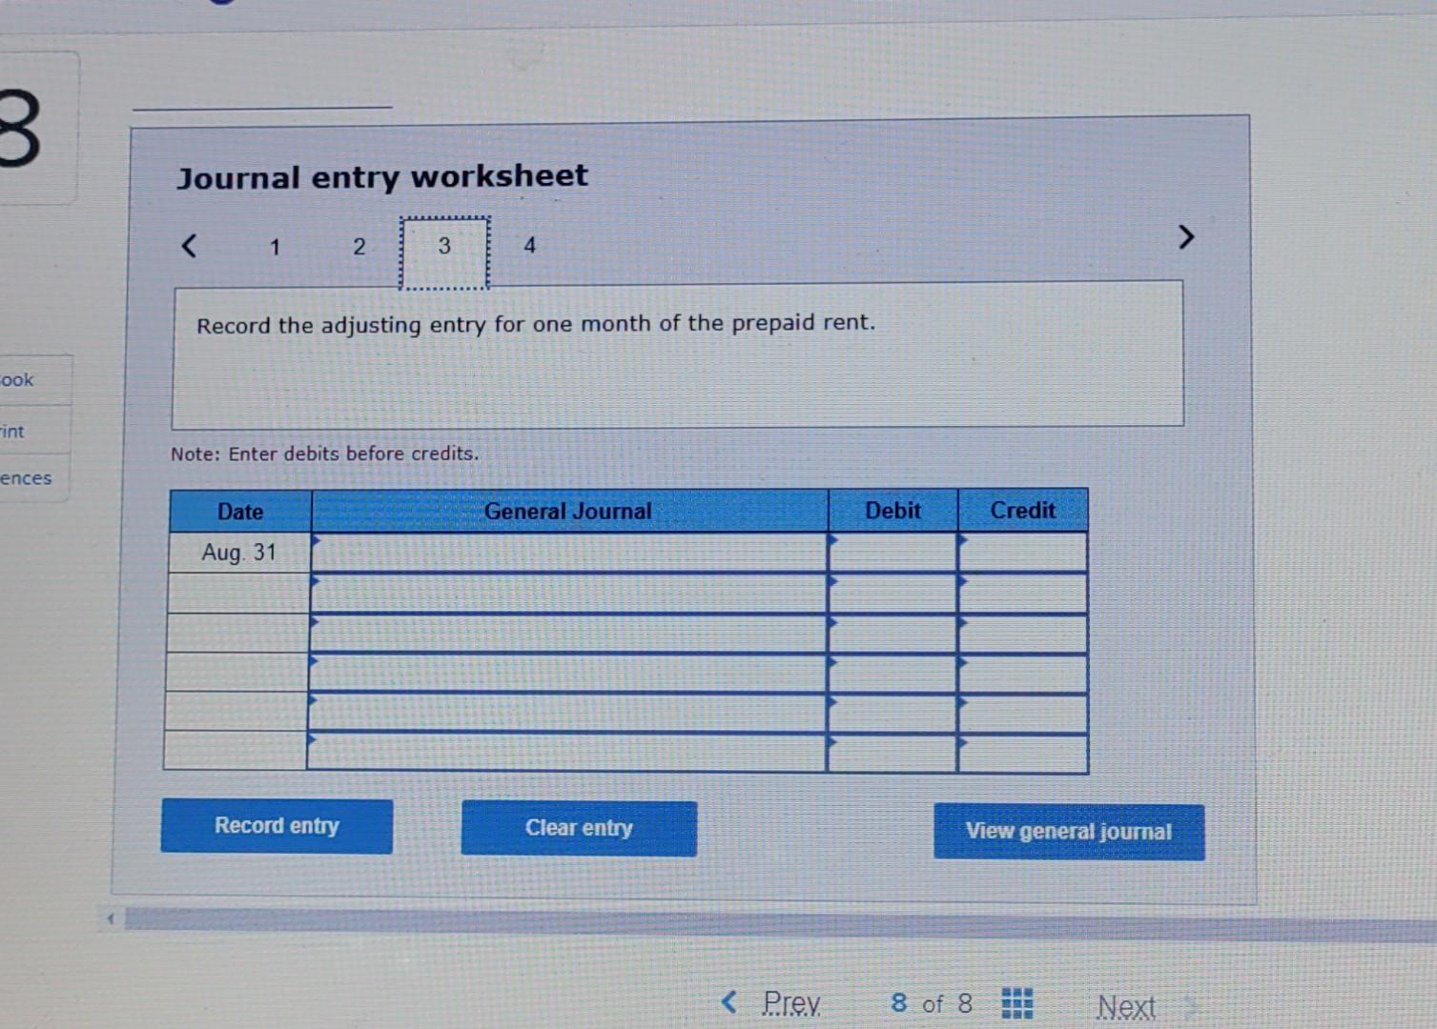
Task: Click Credit cell in third row
Action: tap(1022, 634)
